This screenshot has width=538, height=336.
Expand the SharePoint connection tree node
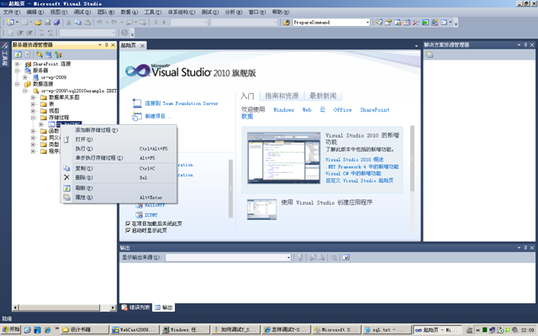pyautogui.click(x=17, y=64)
